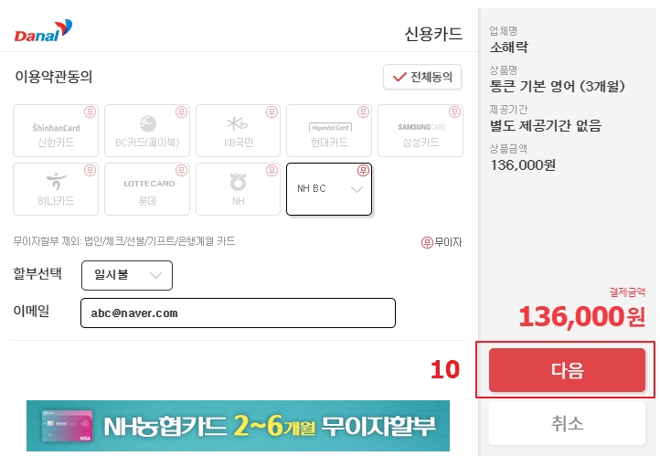Expand the 할부선택 일시불 dropdown

[127, 276]
